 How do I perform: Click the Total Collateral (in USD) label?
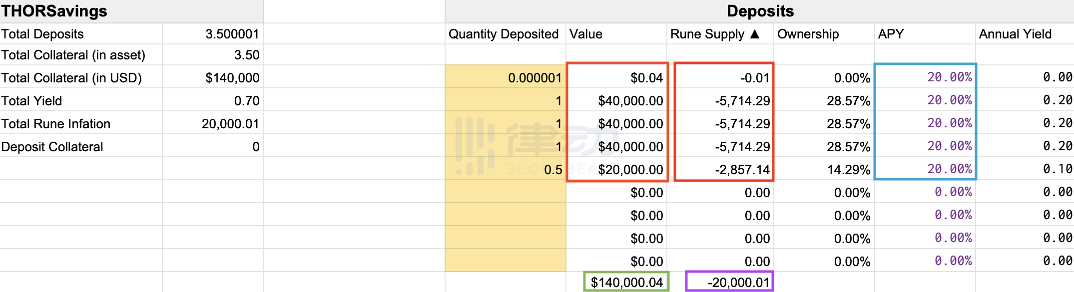71,78
